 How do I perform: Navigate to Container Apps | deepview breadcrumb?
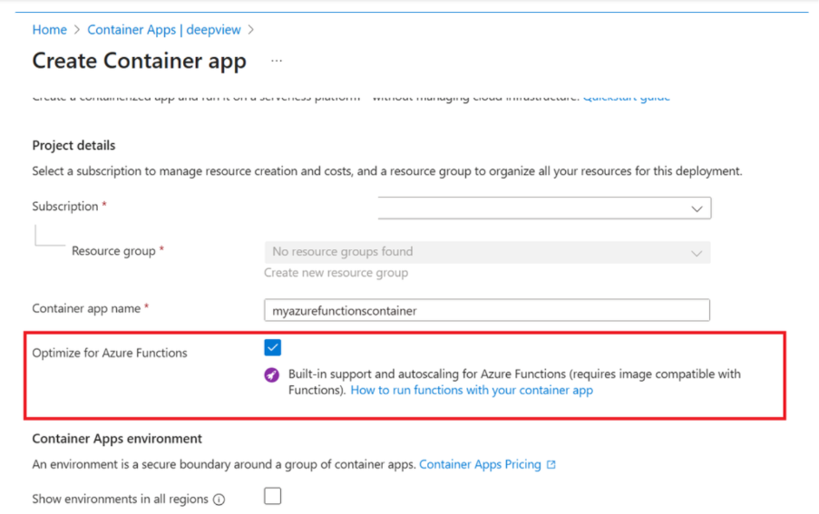point(164,30)
